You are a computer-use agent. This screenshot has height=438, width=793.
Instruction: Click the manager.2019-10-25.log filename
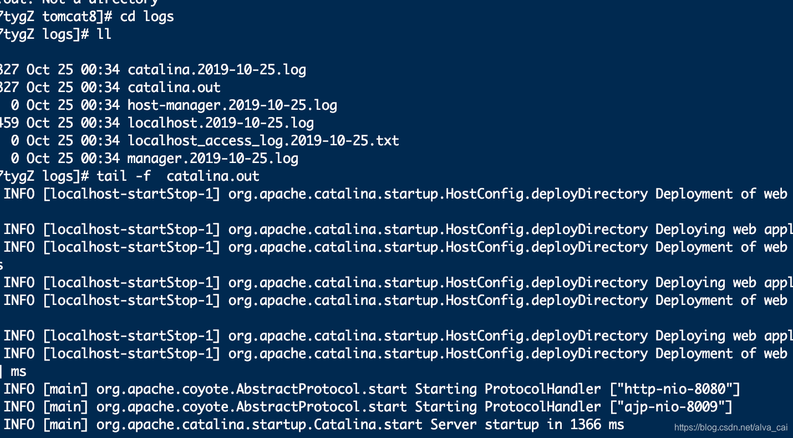coord(213,159)
